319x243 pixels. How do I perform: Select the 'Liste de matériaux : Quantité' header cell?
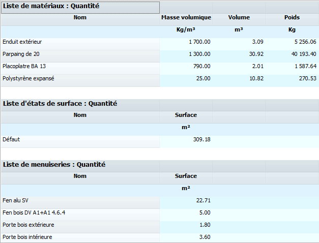pos(80,8)
